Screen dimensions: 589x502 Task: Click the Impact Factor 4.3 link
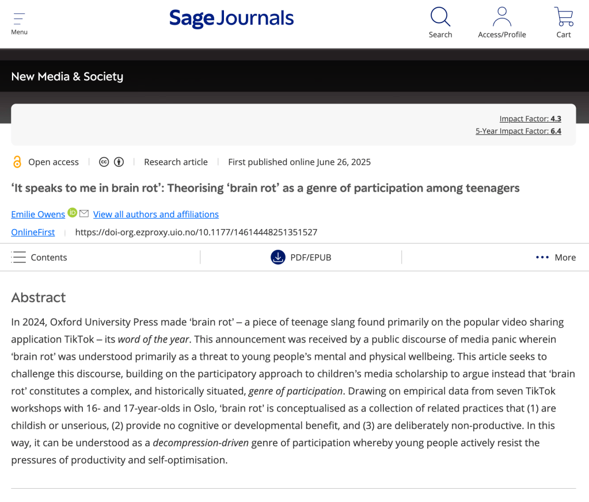[530, 119]
